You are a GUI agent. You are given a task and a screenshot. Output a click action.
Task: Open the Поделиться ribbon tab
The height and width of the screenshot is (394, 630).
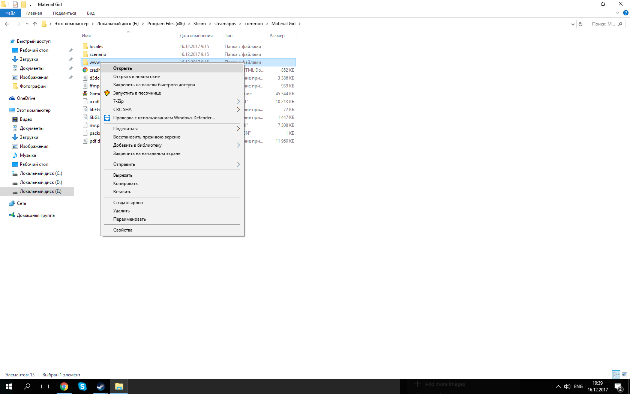pyautogui.click(x=64, y=13)
